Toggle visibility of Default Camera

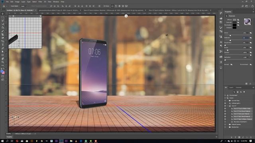[x=225, y=124]
